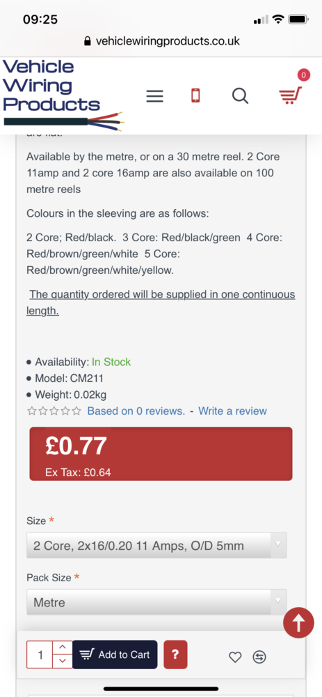The image size is (322, 697).
Task: Increase quantity with the up stepper arrow
Action: 63,648
